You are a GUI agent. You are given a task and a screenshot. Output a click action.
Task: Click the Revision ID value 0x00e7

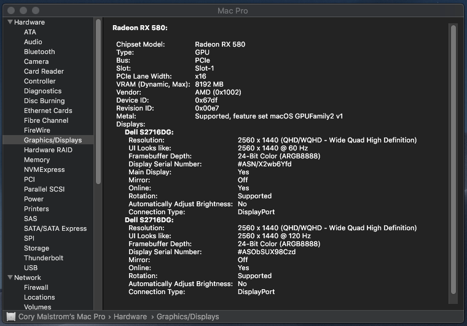[206, 108]
